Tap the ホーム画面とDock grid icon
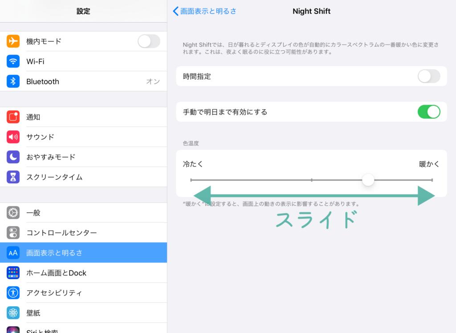Screen dimensions: 456x333 13,273
